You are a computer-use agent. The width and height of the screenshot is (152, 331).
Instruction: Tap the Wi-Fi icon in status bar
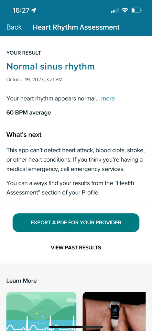coord(125,10)
